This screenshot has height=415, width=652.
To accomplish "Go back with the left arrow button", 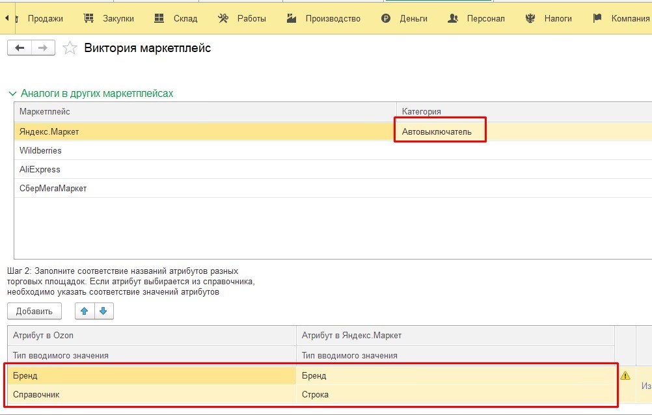I will coord(20,48).
